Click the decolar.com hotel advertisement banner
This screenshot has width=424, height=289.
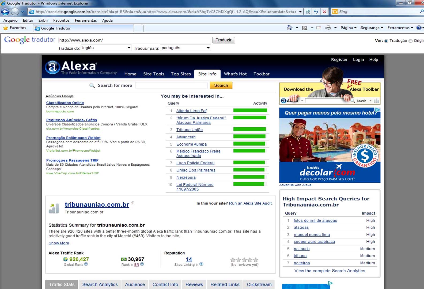330,145
